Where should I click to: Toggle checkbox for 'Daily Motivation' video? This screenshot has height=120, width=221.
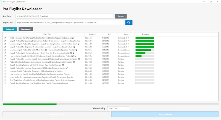[5, 50]
